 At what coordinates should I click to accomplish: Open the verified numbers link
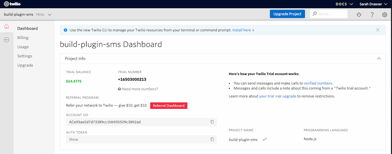pyautogui.click(x=318, y=83)
